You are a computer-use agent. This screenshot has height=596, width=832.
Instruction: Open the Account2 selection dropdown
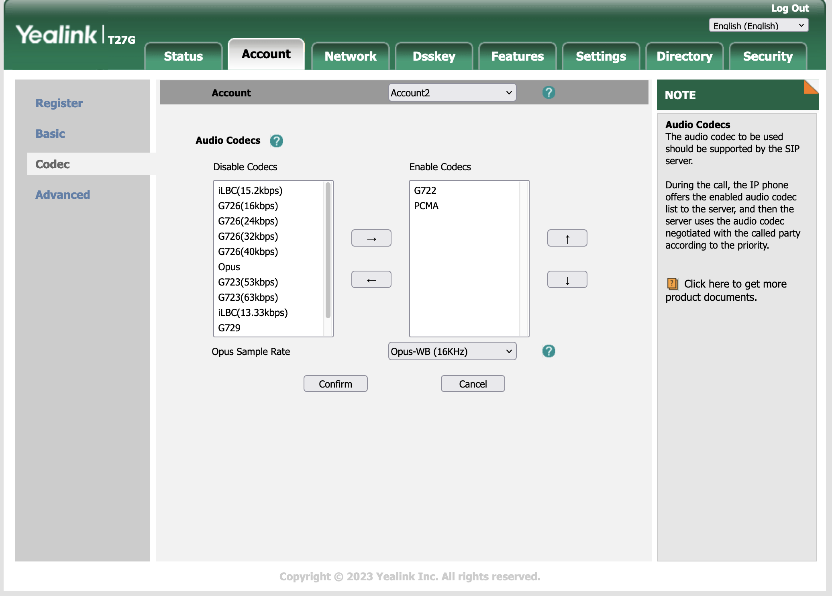coord(452,93)
